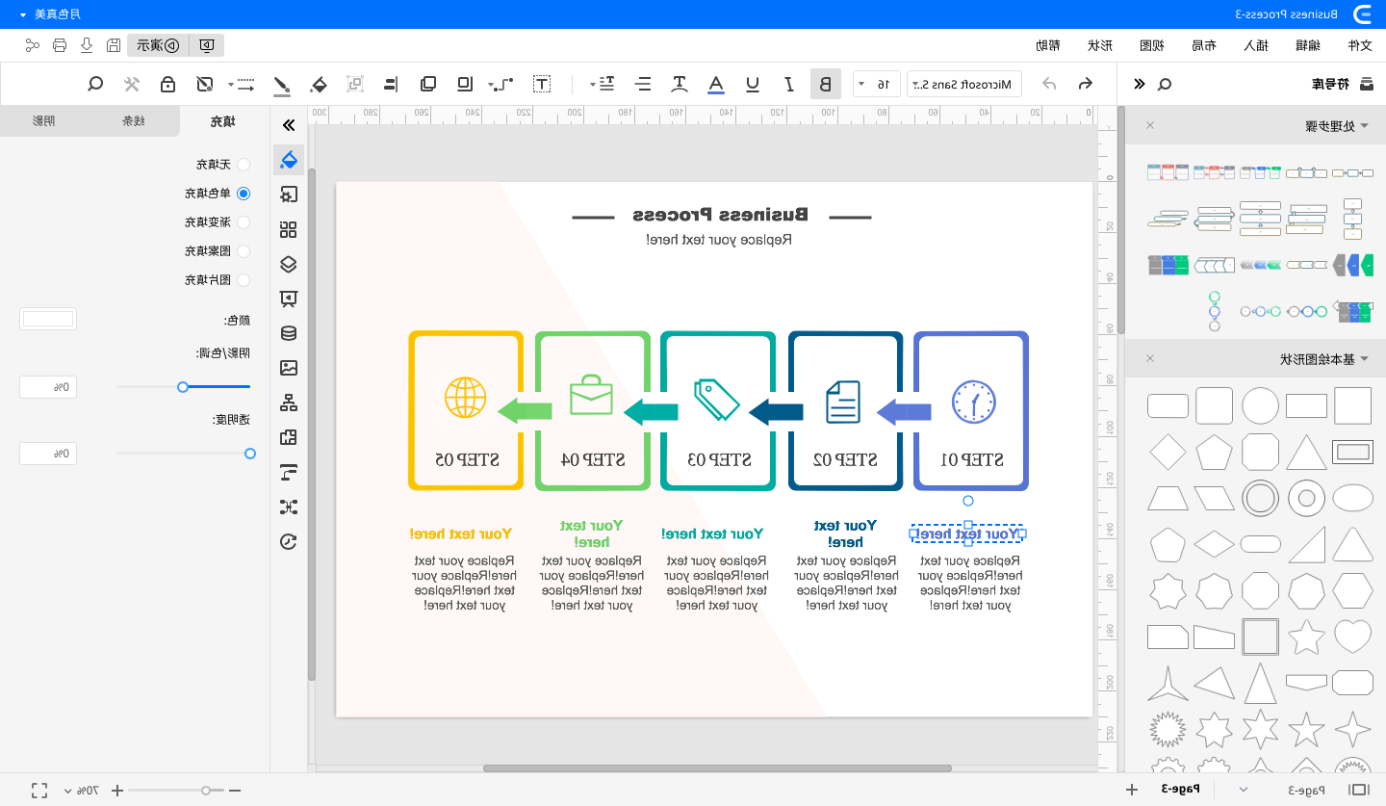Open the org chart icon in side strip

click(x=288, y=403)
